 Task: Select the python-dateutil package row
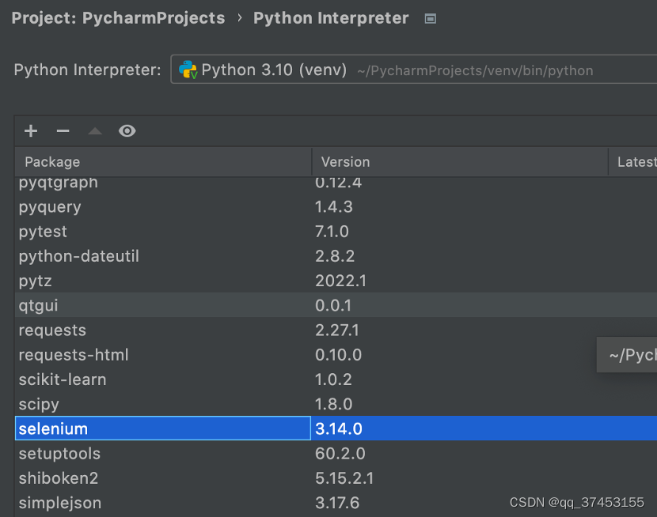click(x=336, y=256)
